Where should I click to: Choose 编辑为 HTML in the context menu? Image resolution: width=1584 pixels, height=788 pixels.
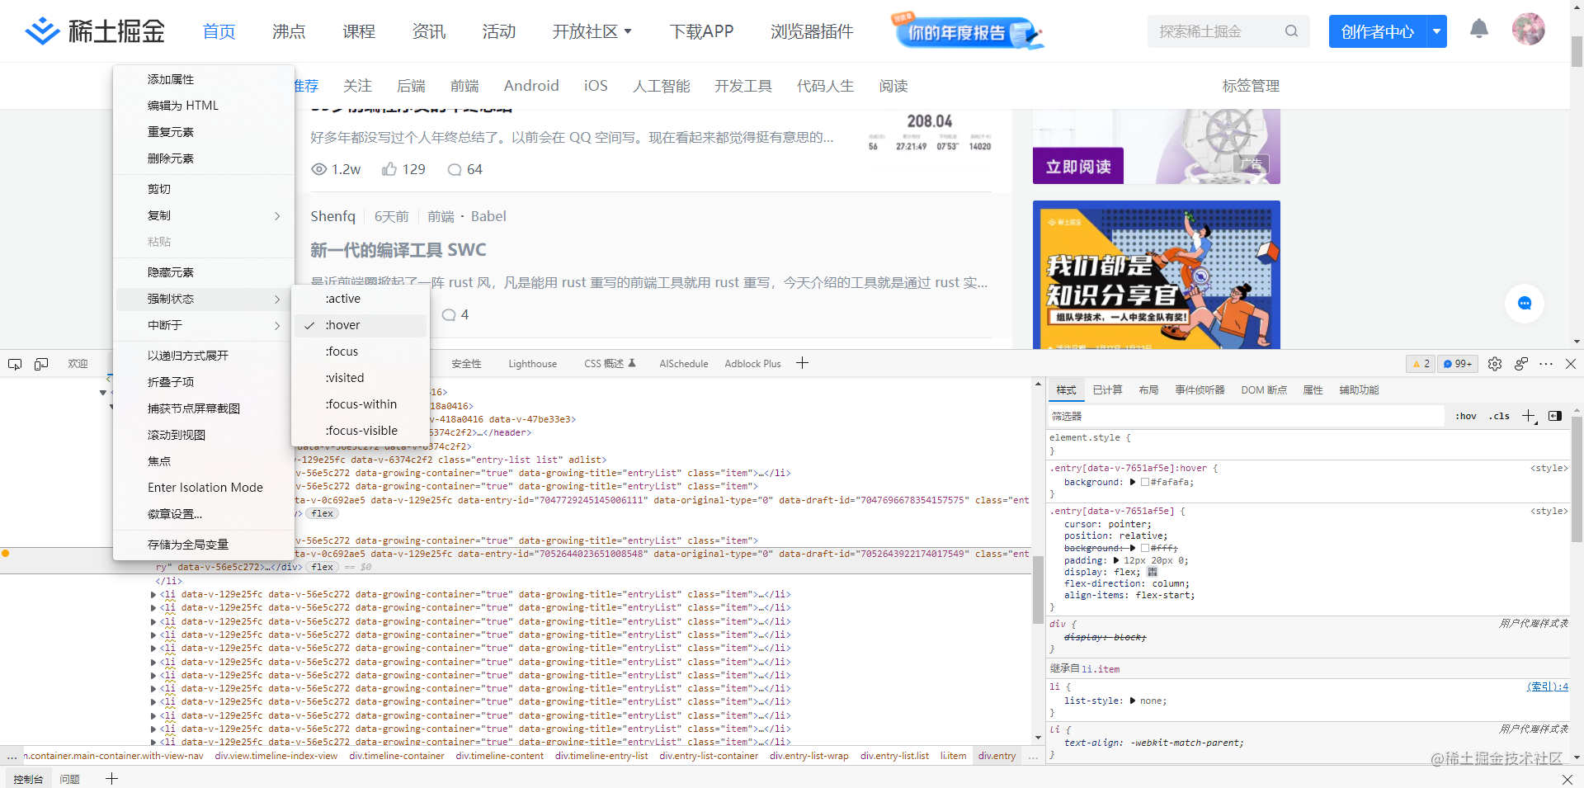click(204, 106)
